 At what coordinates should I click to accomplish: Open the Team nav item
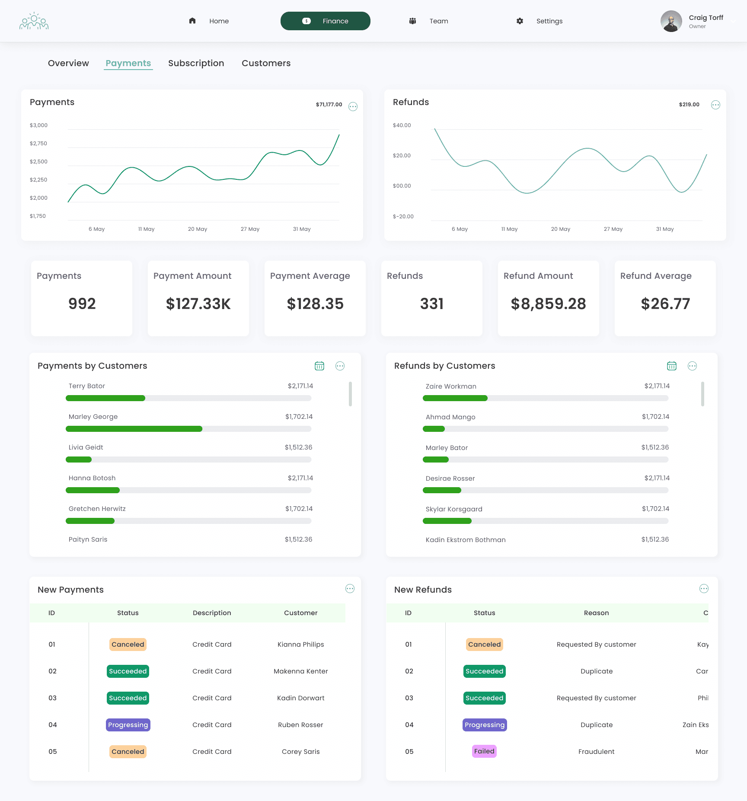pos(428,21)
